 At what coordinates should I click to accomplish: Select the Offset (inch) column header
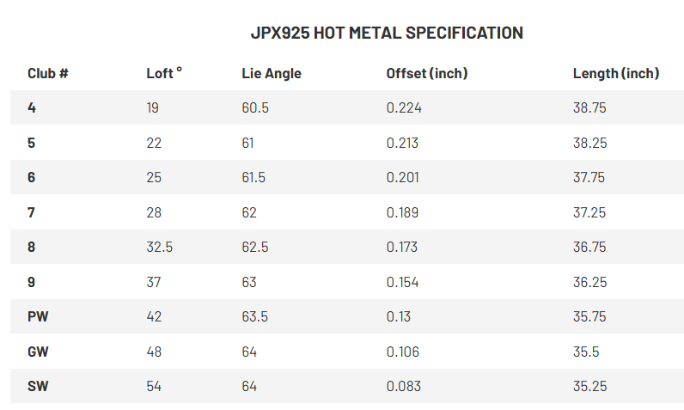point(427,74)
